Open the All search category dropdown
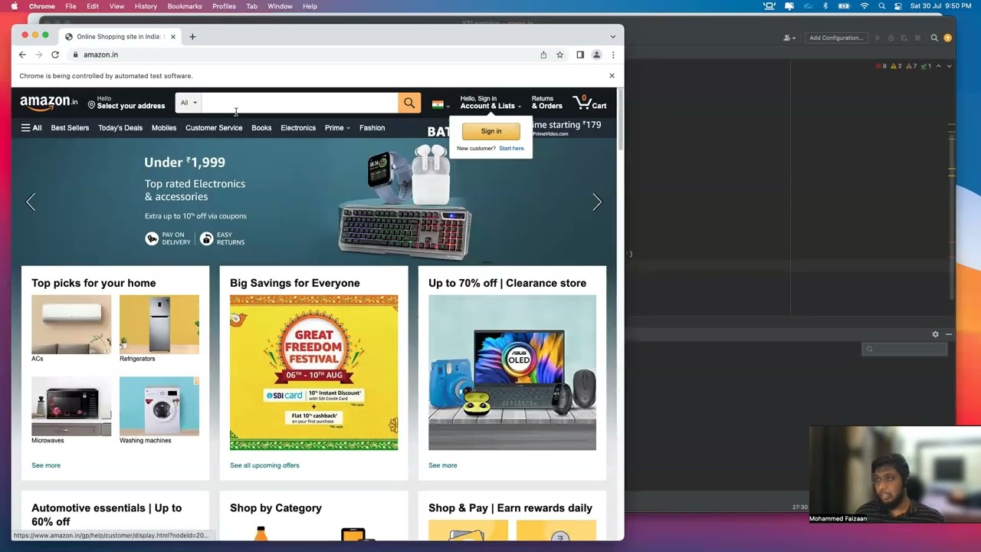Viewport: 981px width, 552px height. tap(189, 103)
